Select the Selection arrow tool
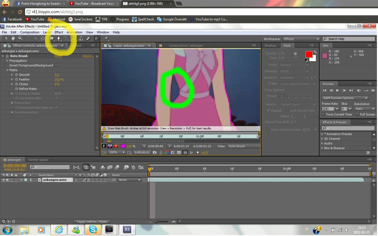The height and width of the screenshot is (236, 378). point(7,39)
